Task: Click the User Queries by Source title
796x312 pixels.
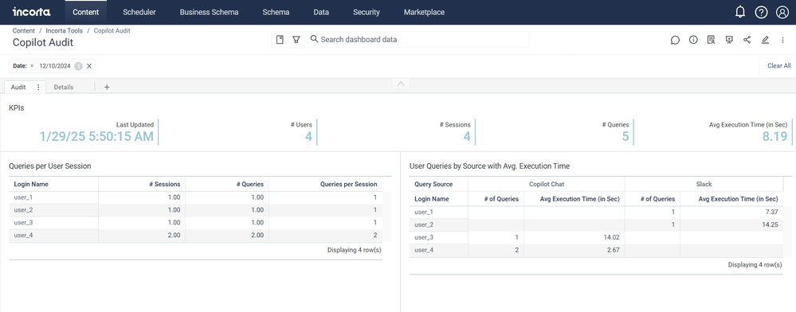Action: [489, 166]
